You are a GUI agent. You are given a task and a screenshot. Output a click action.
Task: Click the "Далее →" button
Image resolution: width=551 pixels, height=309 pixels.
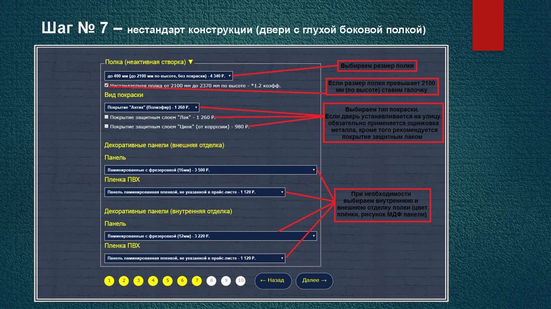tap(314, 281)
